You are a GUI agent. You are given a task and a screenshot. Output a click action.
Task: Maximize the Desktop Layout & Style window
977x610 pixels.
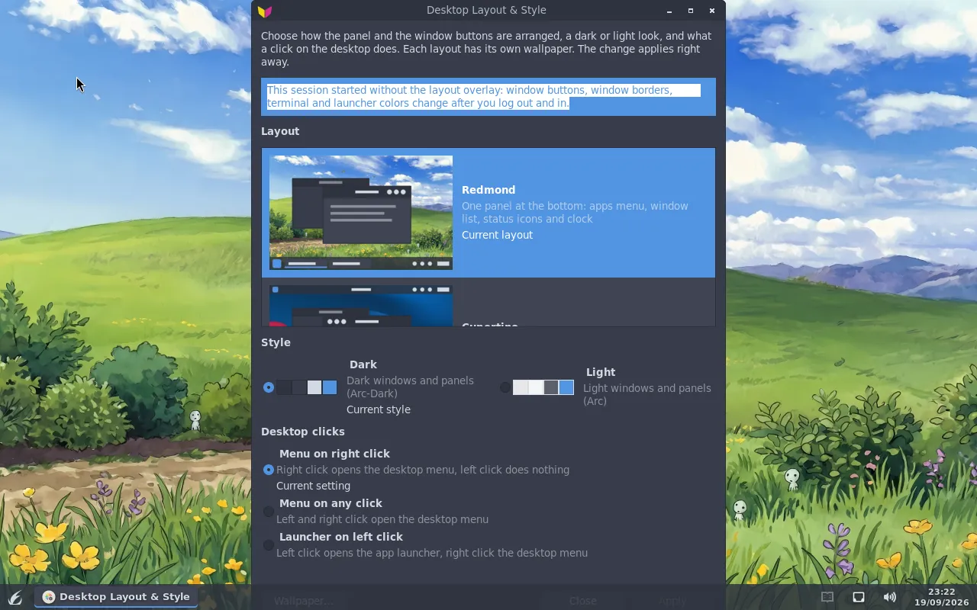click(691, 11)
